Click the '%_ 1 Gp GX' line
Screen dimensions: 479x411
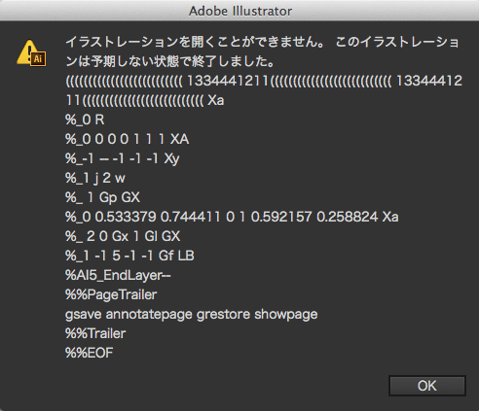click(x=103, y=197)
